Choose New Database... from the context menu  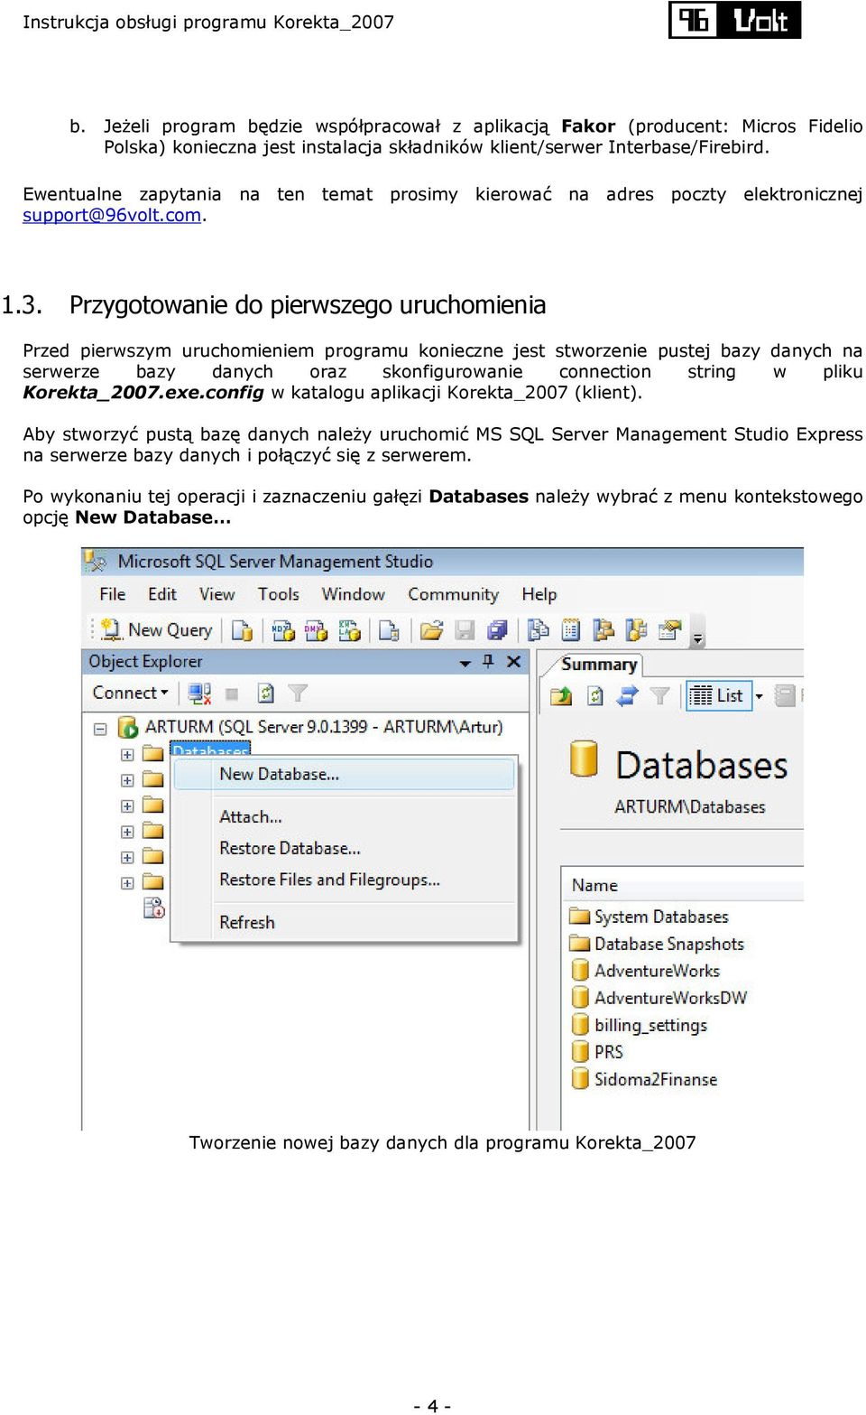(344, 775)
